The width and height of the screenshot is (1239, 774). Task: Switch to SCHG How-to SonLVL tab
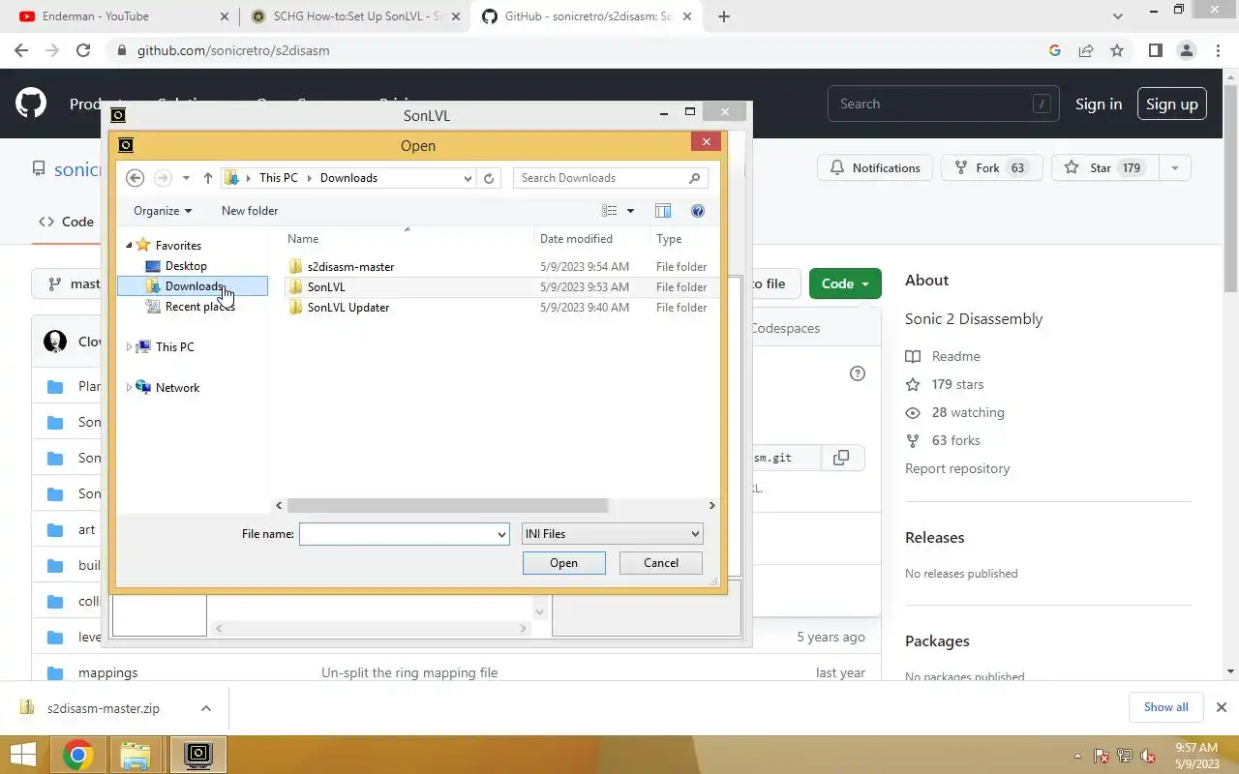click(357, 16)
